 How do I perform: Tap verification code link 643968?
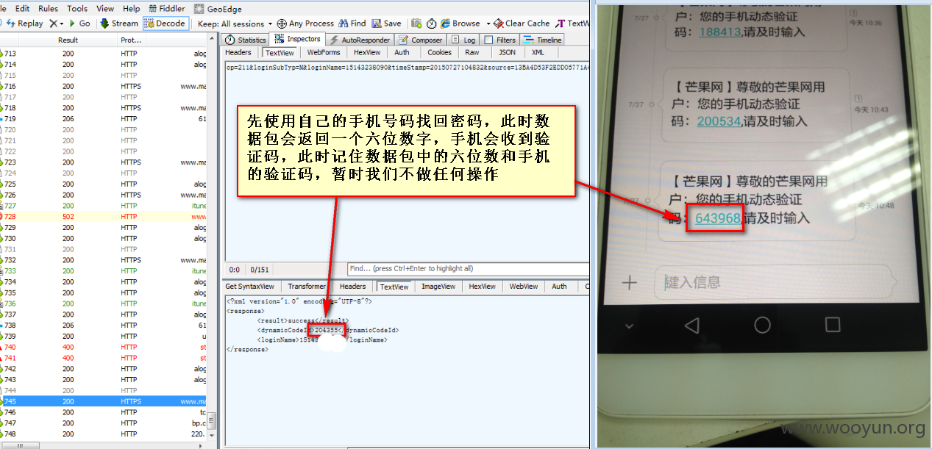pos(717,218)
